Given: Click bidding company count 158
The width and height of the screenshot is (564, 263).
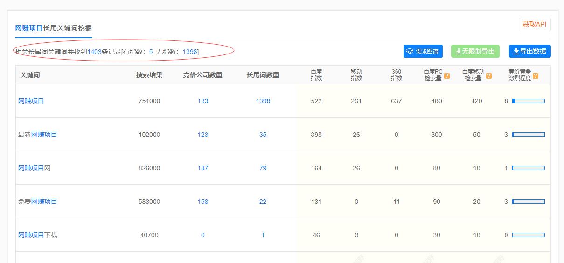Looking at the screenshot, I should pyautogui.click(x=203, y=202).
